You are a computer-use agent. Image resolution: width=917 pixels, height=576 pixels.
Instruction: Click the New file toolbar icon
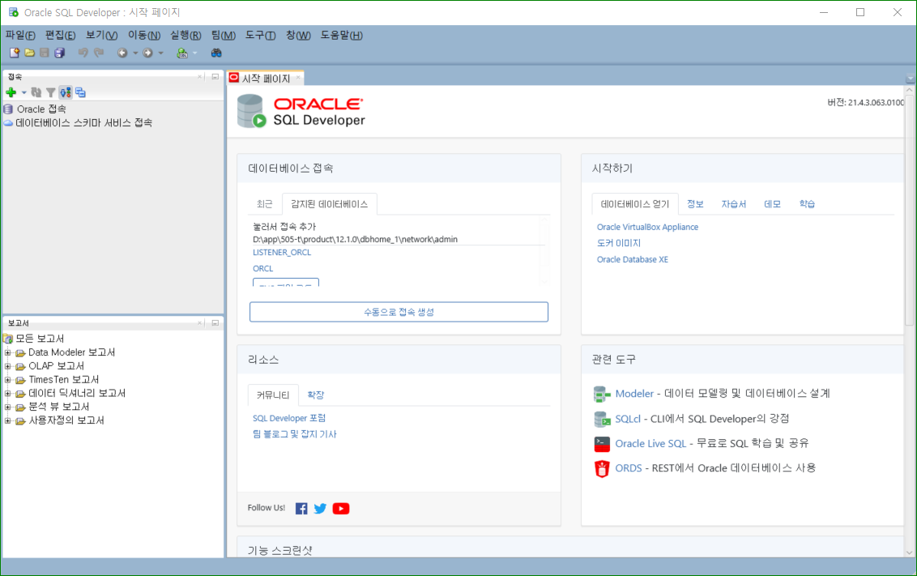[x=15, y=53]
